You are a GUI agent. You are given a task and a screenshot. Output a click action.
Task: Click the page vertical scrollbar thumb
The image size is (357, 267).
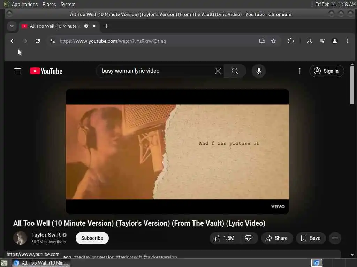pyautogui.click(x=352, y=85)
